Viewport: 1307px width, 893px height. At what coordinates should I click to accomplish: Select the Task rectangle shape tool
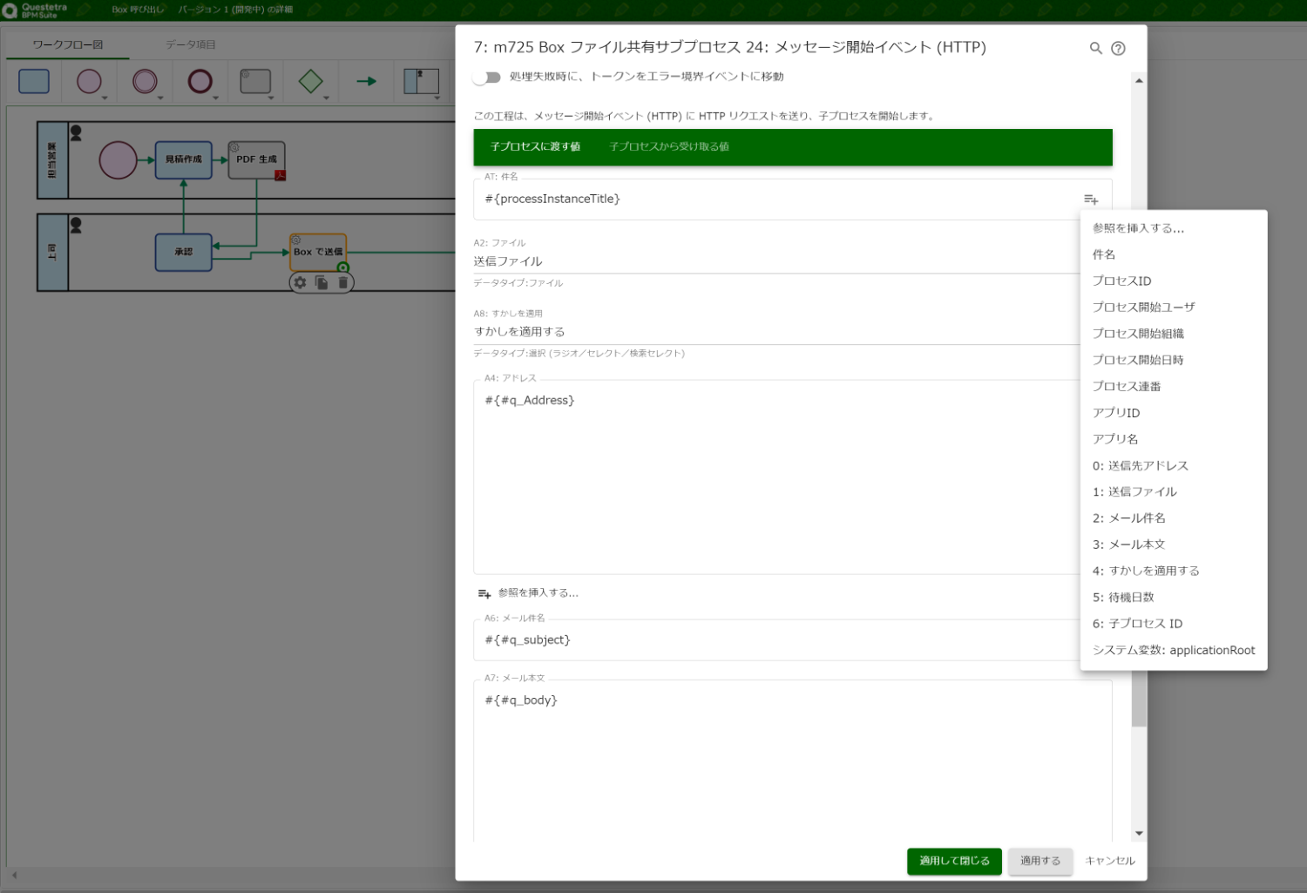click(x=33, y=81)
